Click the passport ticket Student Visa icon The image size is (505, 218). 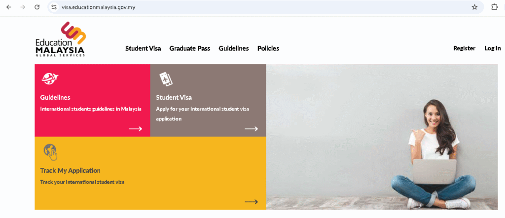click(166, 79)
